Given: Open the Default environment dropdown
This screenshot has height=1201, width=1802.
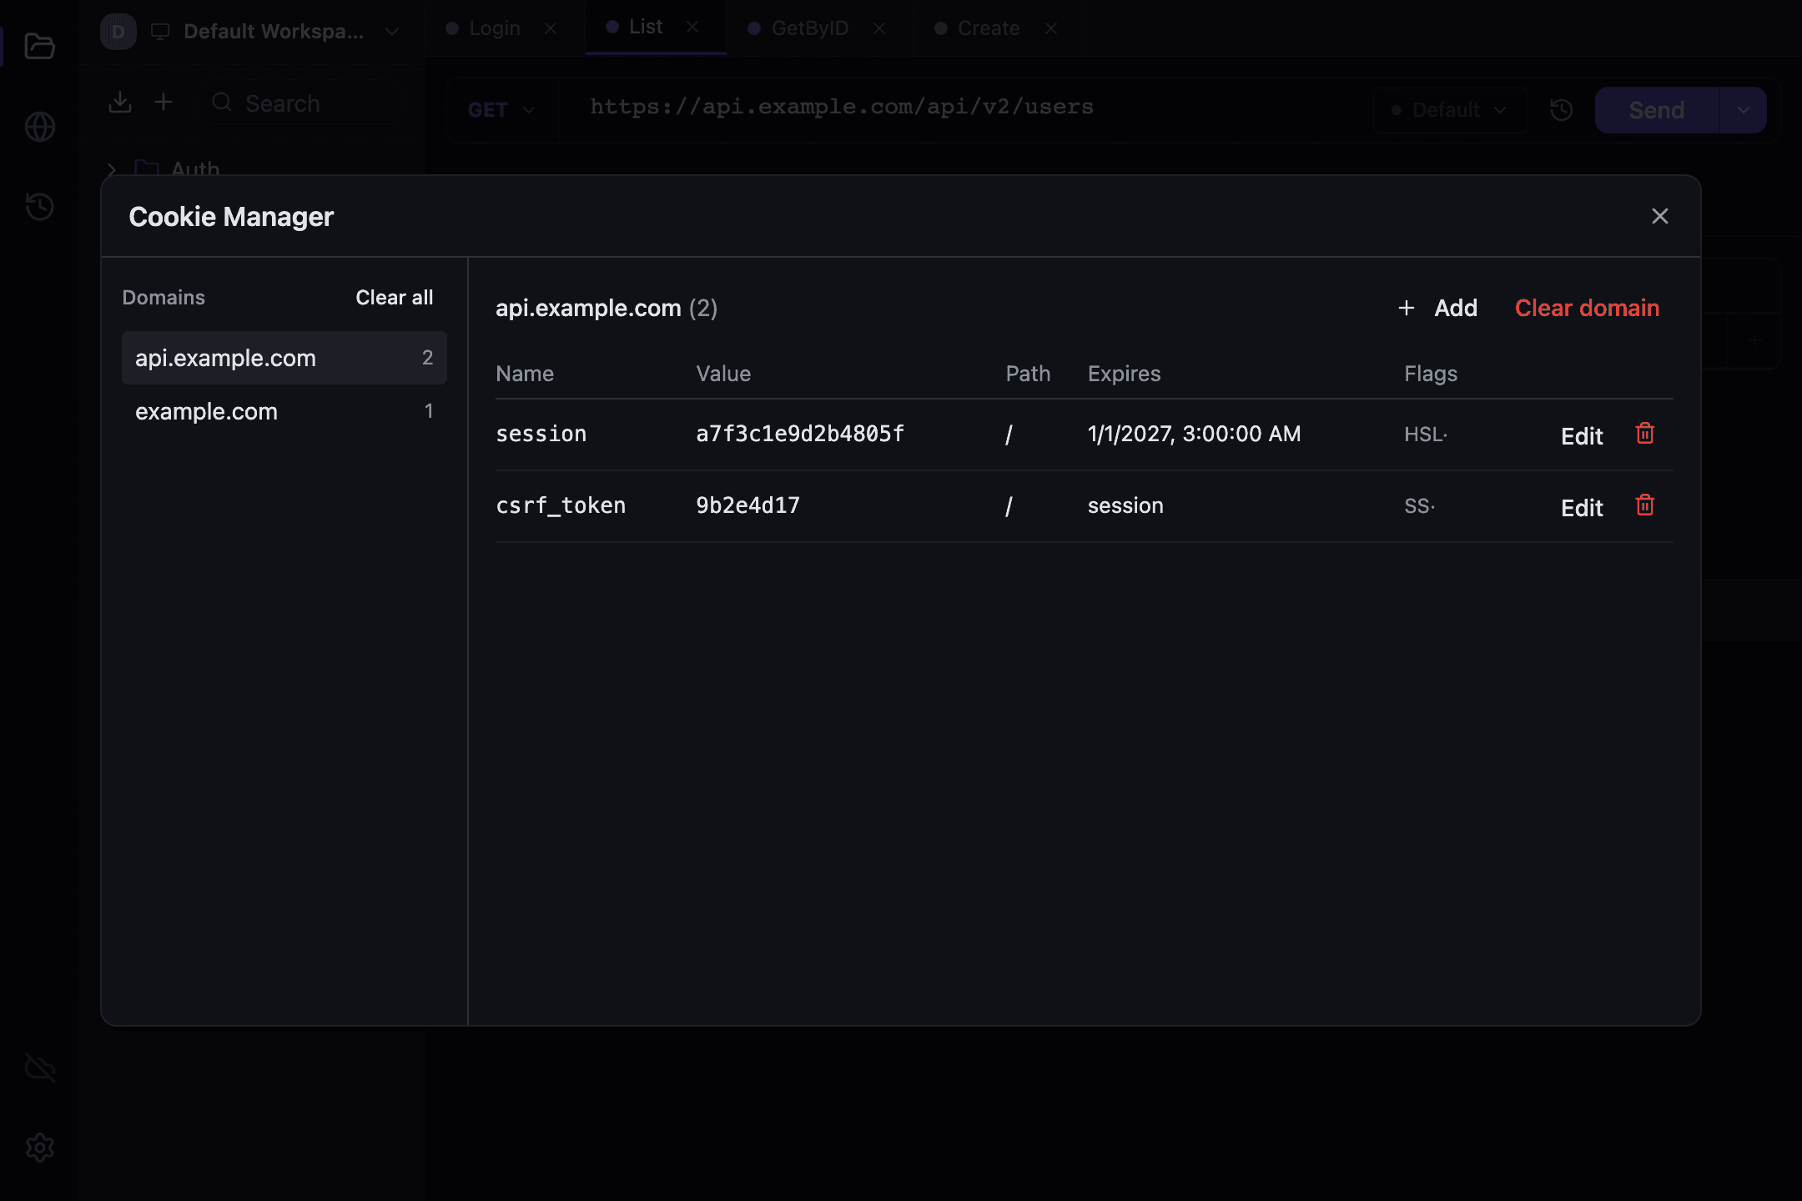Looking at the screenshot, I should 1450,110.
